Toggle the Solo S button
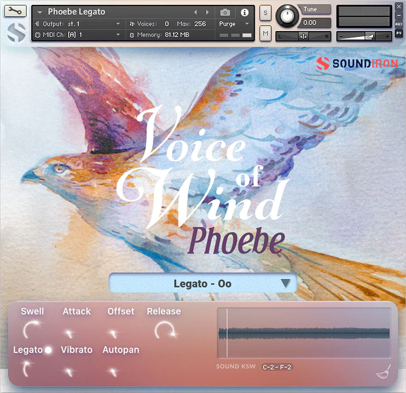Image resolution: width=406 pixels, height=393 pixels. click(x=266, y=13)
